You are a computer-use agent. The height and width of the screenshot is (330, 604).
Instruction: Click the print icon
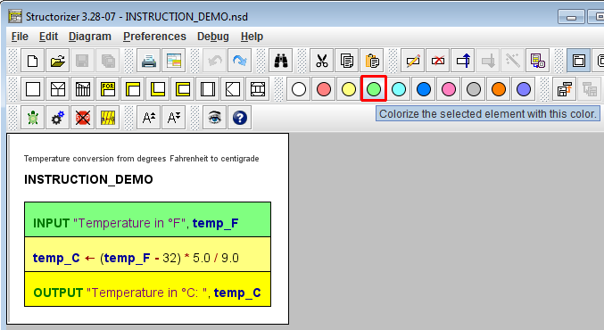click(148, 61)
